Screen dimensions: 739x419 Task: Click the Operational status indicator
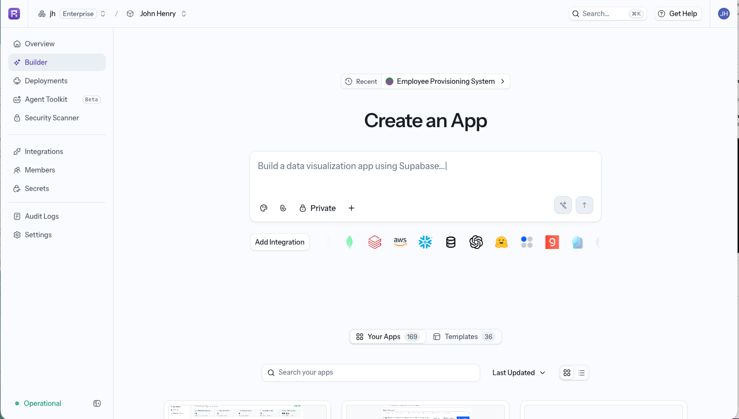click(38, 403)
